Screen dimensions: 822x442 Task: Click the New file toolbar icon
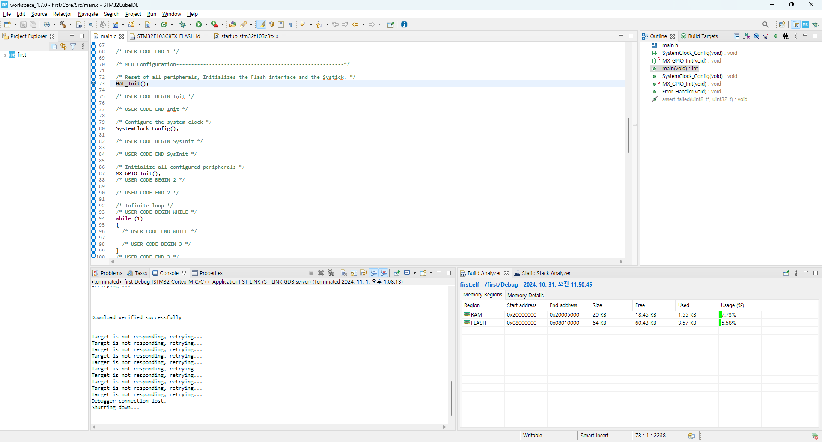point(7,24)
